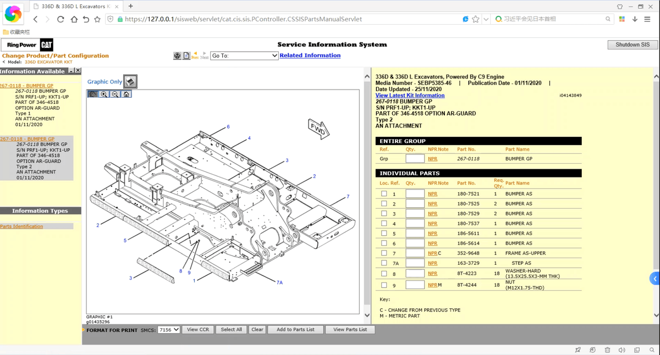Click the zoom out magnifier on graphic
This screenshot has height=355, width=660.
tap(115, 95)
